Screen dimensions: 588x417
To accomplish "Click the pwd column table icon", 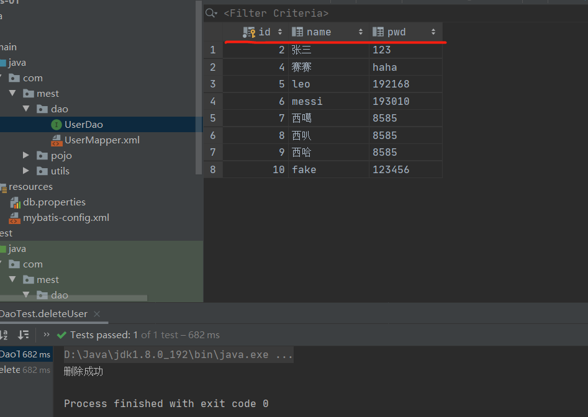I will (x=378, y=32).
